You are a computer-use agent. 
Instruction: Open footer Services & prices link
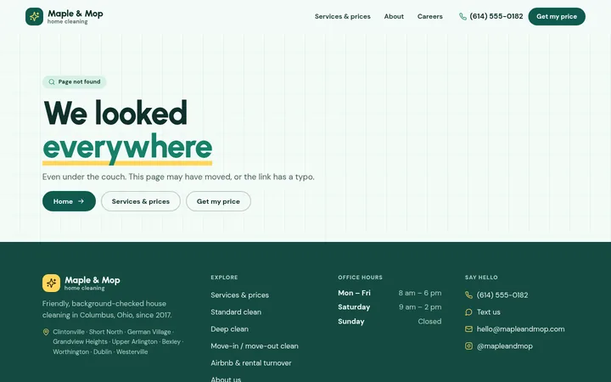(x=239, y=295)
